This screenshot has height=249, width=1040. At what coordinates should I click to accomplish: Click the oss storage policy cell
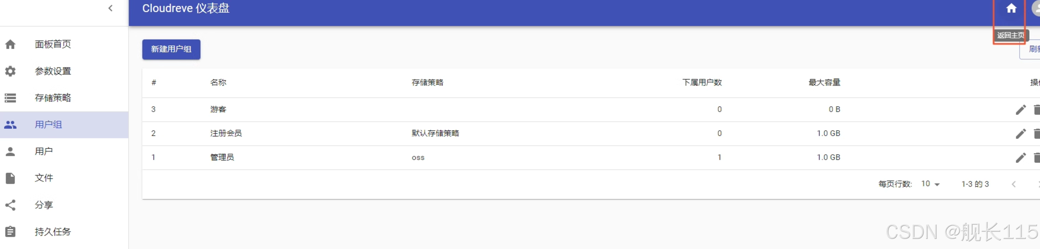point(418,158)
